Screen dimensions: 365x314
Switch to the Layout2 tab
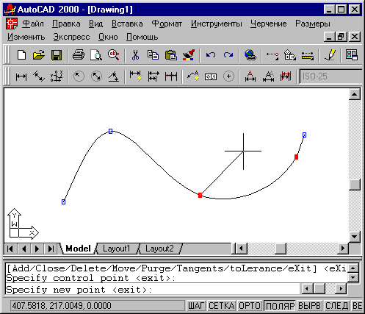pos(159,249)
